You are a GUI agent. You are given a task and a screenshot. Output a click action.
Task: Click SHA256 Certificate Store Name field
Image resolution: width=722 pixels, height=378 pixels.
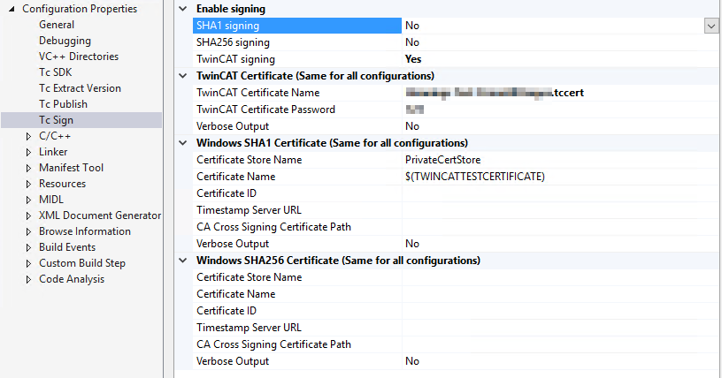point(560,277)
